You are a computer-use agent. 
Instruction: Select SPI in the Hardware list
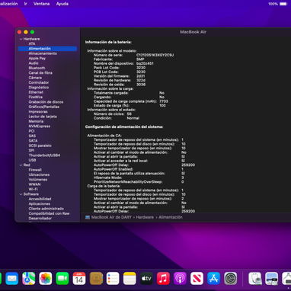[x=31, y=150]
